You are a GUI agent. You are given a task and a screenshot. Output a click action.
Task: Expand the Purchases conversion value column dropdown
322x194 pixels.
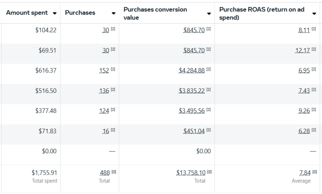(x=209, y=13)
